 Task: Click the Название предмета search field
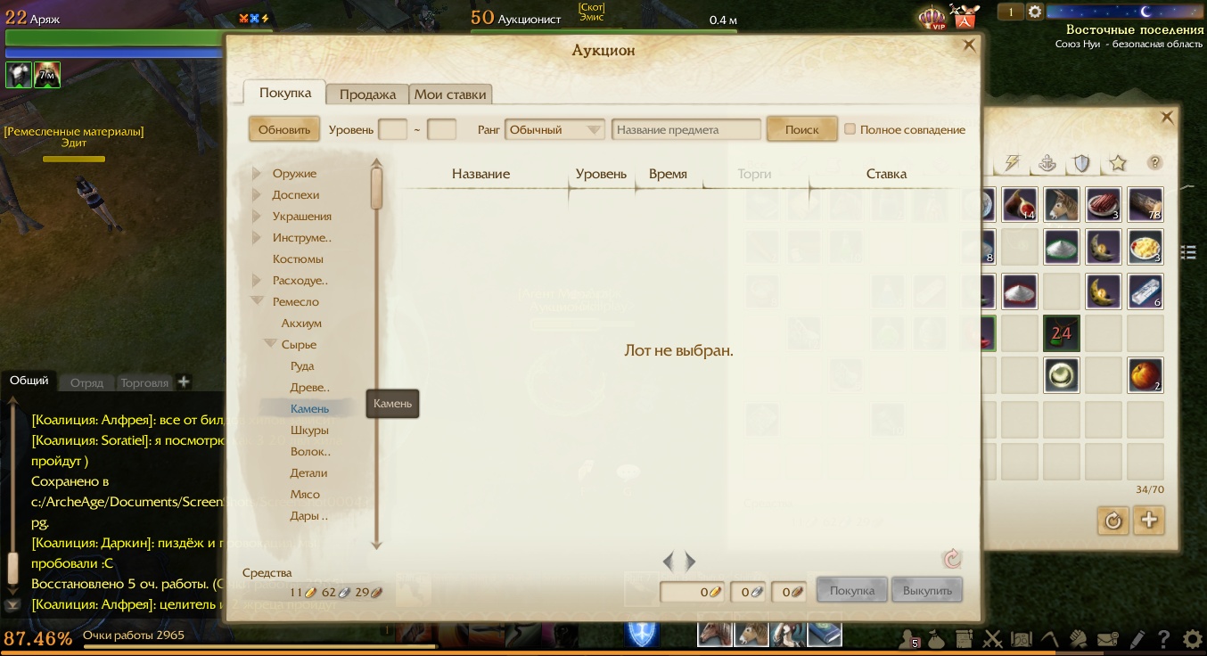(686, 129)
